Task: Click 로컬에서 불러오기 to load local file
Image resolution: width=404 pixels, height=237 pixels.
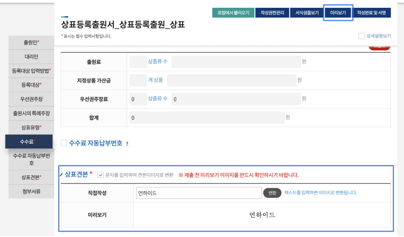Action: coord(233,13)
